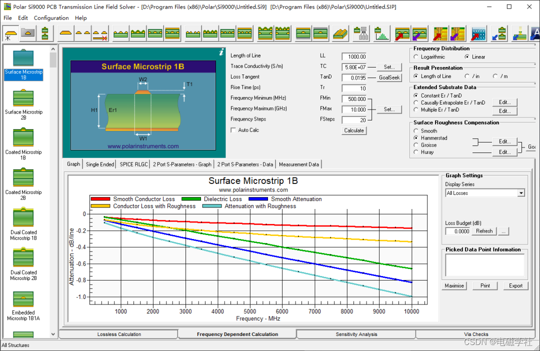Click the info 'i' icon on structure diagram
540x351 pixels.
click(x=221, y=52)
